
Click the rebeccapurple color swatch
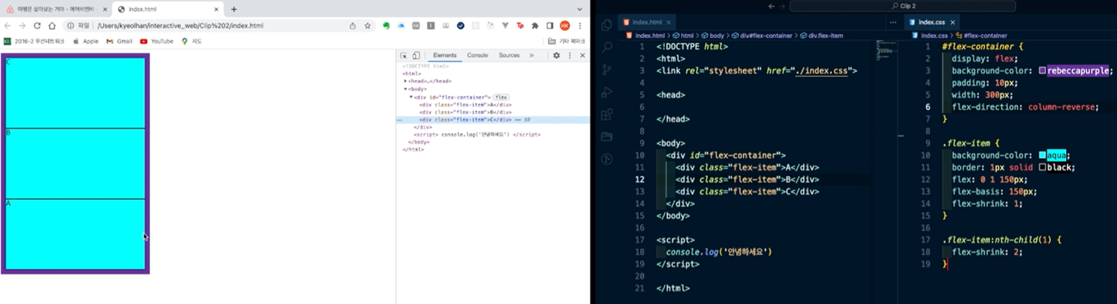click(1043, 71)
